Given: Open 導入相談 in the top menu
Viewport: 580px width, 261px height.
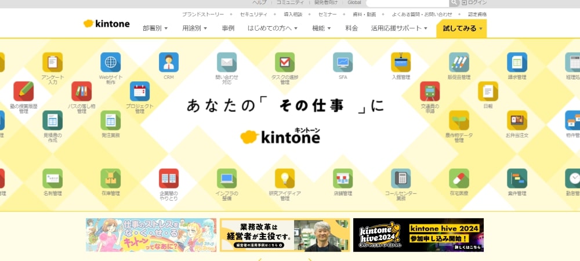Looking at the screenshot, I should tap(293, 14).
